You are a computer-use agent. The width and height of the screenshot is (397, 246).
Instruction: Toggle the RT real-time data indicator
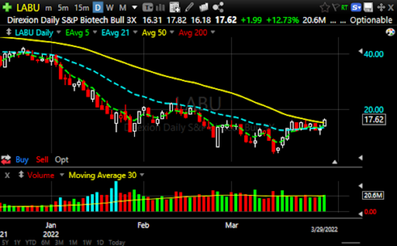[x=345, y=7]
